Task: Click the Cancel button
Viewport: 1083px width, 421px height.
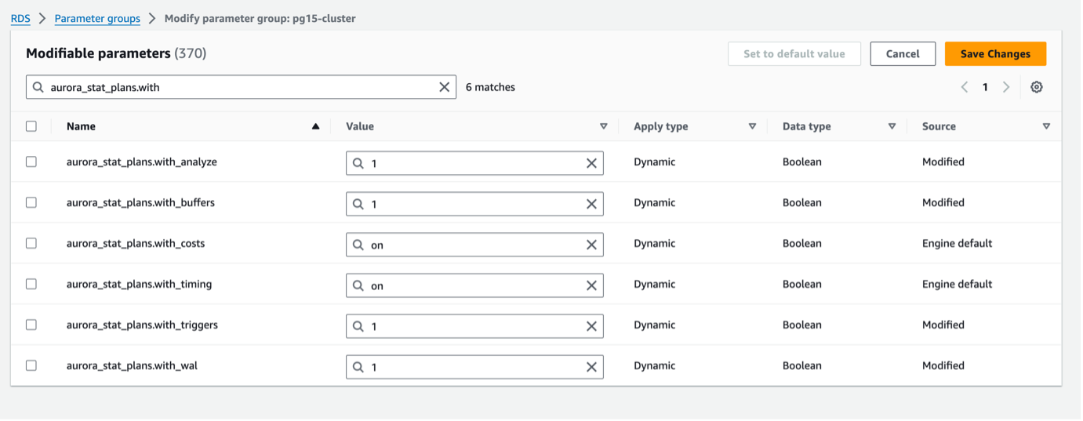Action: click(903, 54)
